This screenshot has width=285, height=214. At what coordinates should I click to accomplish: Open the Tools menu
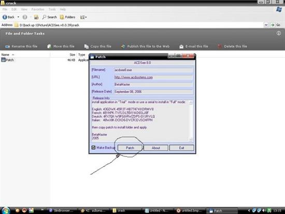[x=52, y=9]
